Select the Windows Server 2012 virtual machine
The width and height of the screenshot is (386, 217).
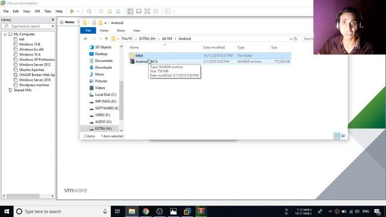click(35, 64)
